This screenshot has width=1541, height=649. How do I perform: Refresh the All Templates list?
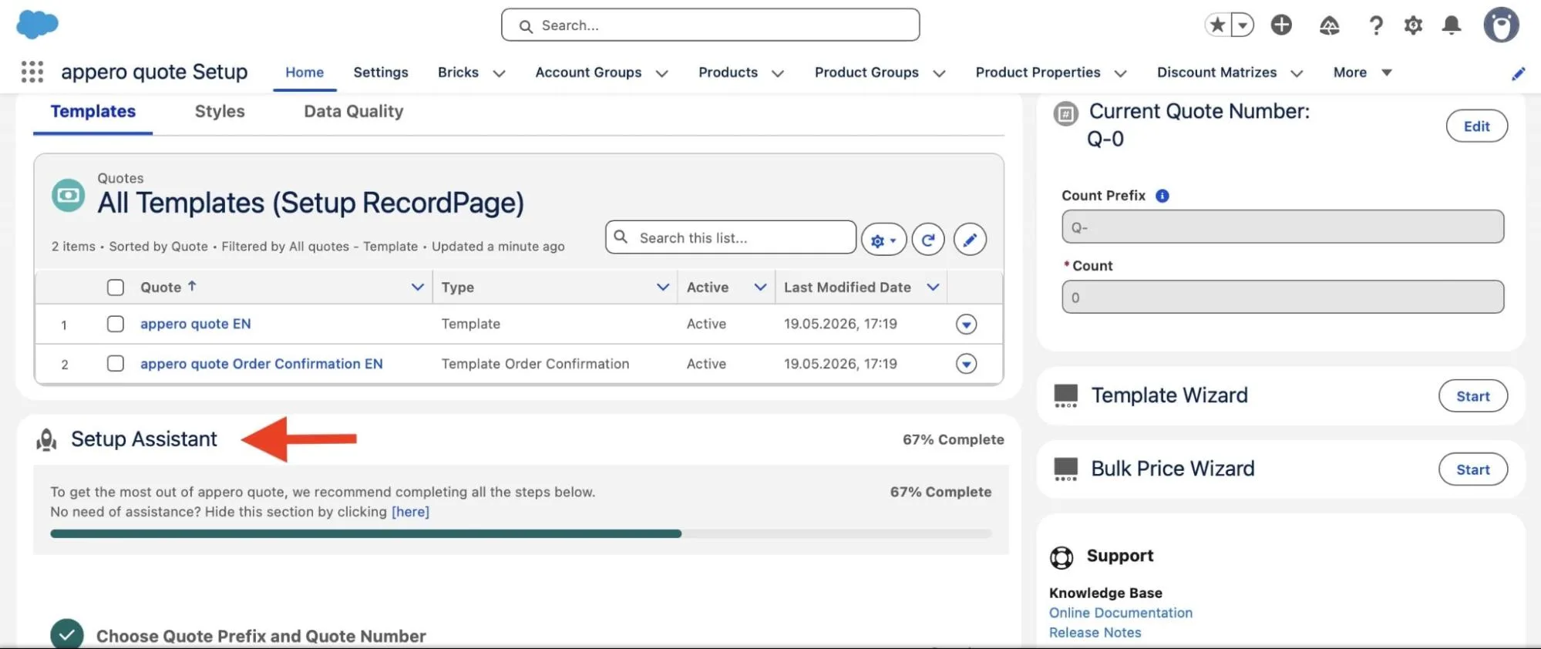[x=928, y=240]
